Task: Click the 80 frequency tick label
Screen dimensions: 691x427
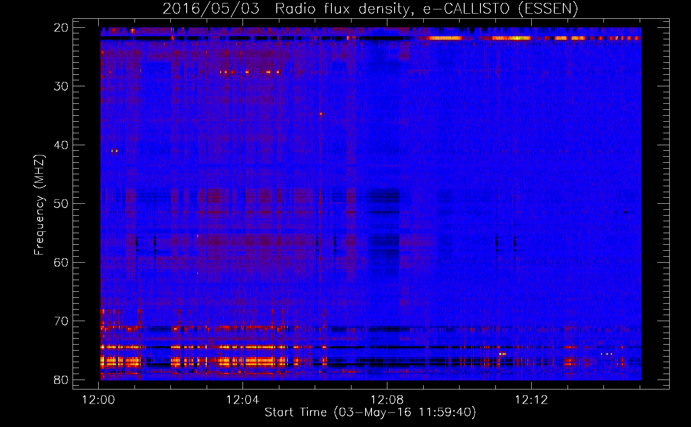Action: click(61, 380)
